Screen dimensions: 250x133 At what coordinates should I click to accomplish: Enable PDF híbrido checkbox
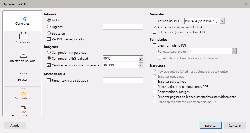[155, 32]
